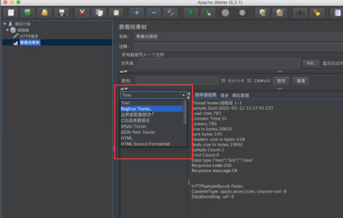Open the Templates icon in toolbar
This screenshot has height=218, width=343.
pyautogui.click(x=28, y=13)
